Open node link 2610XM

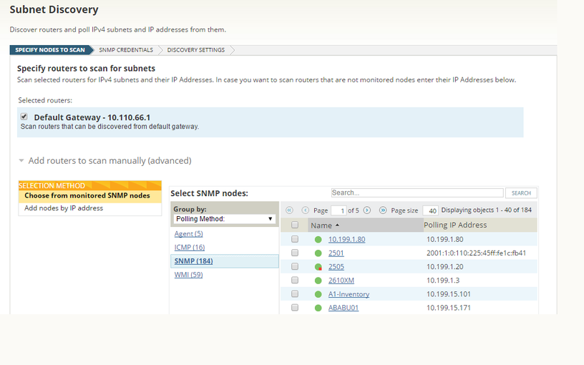(341, 281)
